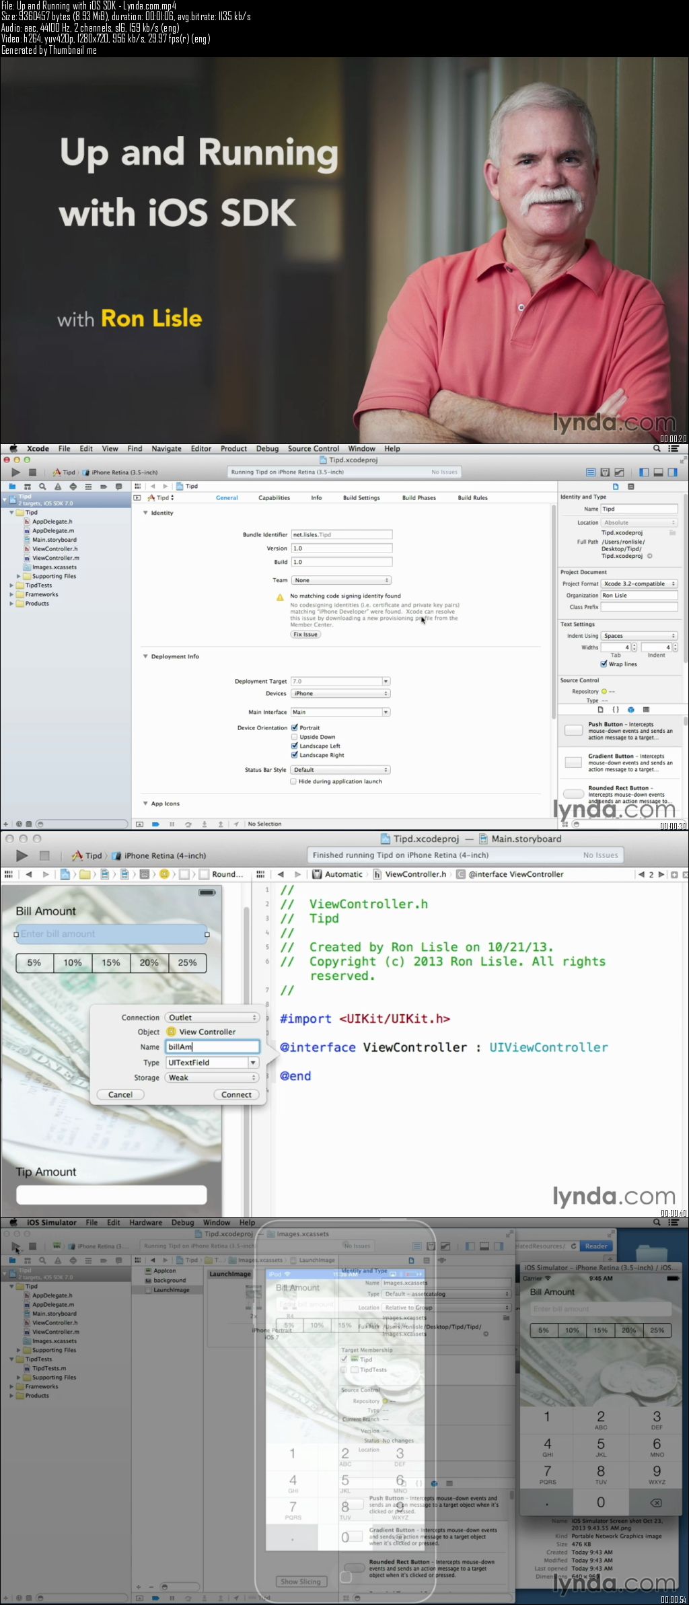Open the Connection Outlet dropdown
The width and height of the screenshot is (689, 1605).
click(x=212, y=1018)
